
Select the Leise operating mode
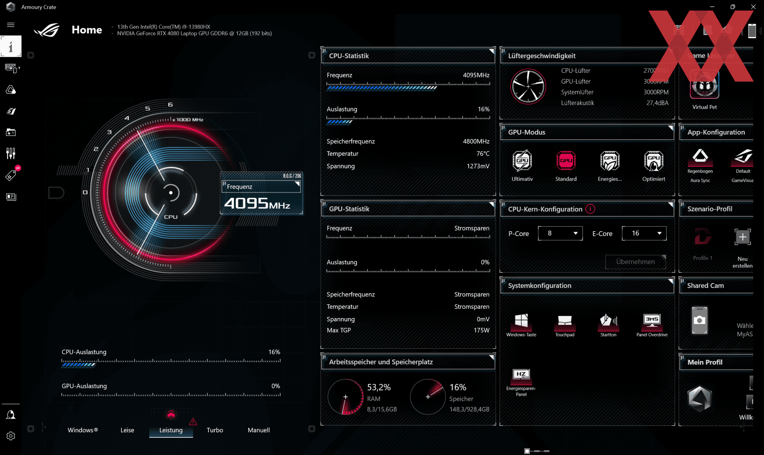point(127,430)
